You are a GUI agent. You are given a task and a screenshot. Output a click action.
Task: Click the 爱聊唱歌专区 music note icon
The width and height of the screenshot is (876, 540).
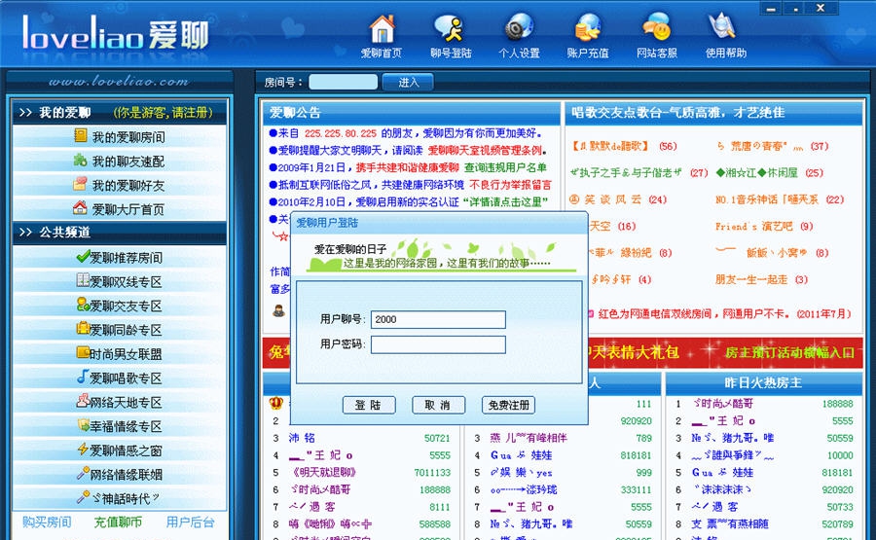click(84, 377)
